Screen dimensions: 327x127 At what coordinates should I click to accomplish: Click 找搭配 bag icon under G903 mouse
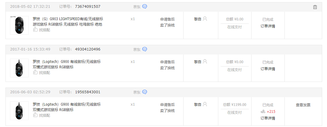[x=35, y=30]
